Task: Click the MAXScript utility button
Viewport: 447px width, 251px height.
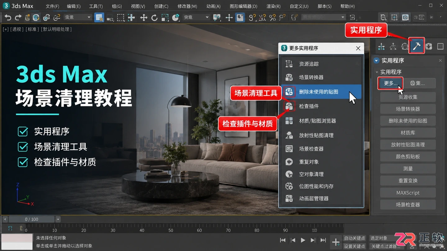Action: pos(408,193)
